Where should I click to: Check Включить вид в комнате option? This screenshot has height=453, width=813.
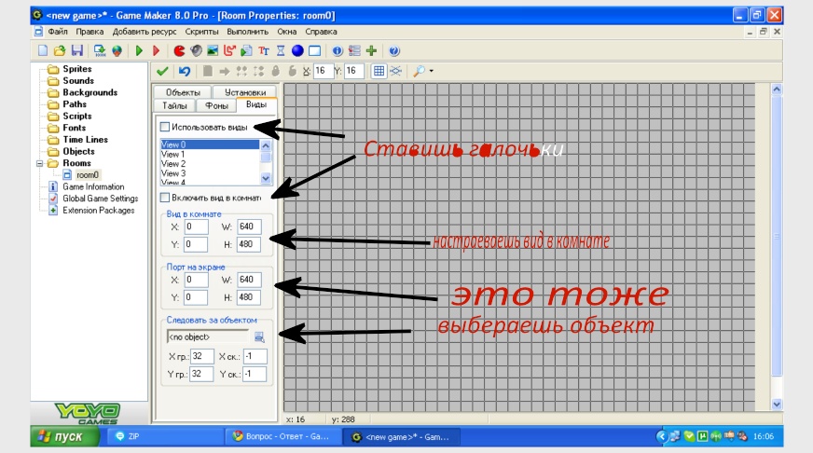pyautogui.click(x=165, y=198)
